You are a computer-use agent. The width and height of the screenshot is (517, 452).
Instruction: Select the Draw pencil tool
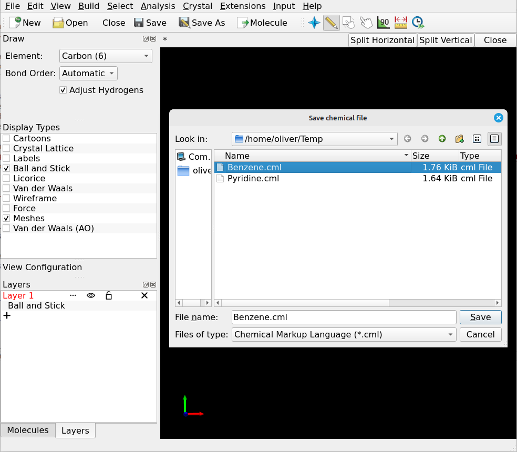[331, 23]
